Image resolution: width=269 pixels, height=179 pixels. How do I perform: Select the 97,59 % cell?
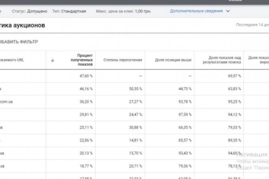coord(185,114)
